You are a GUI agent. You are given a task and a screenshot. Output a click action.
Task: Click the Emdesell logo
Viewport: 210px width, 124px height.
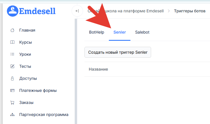[32, 11]
